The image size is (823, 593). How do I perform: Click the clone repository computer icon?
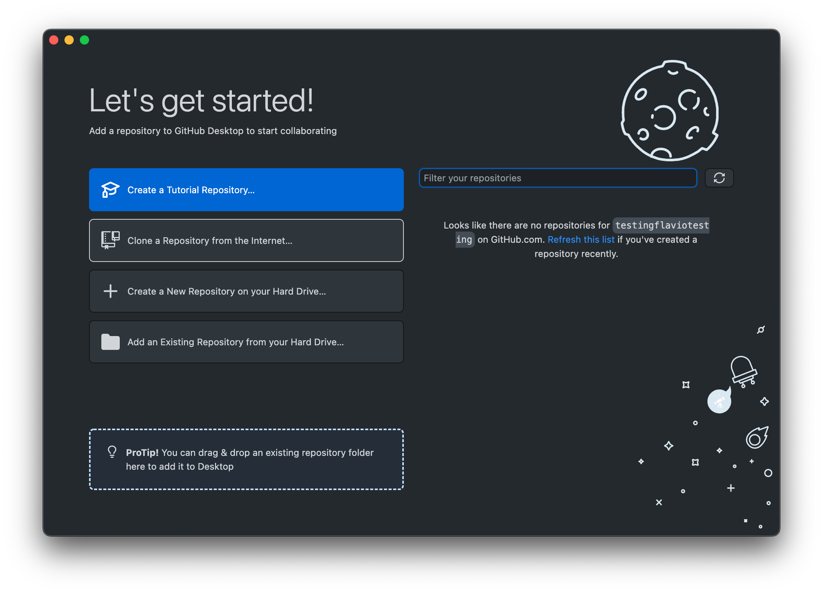point(110,240)
